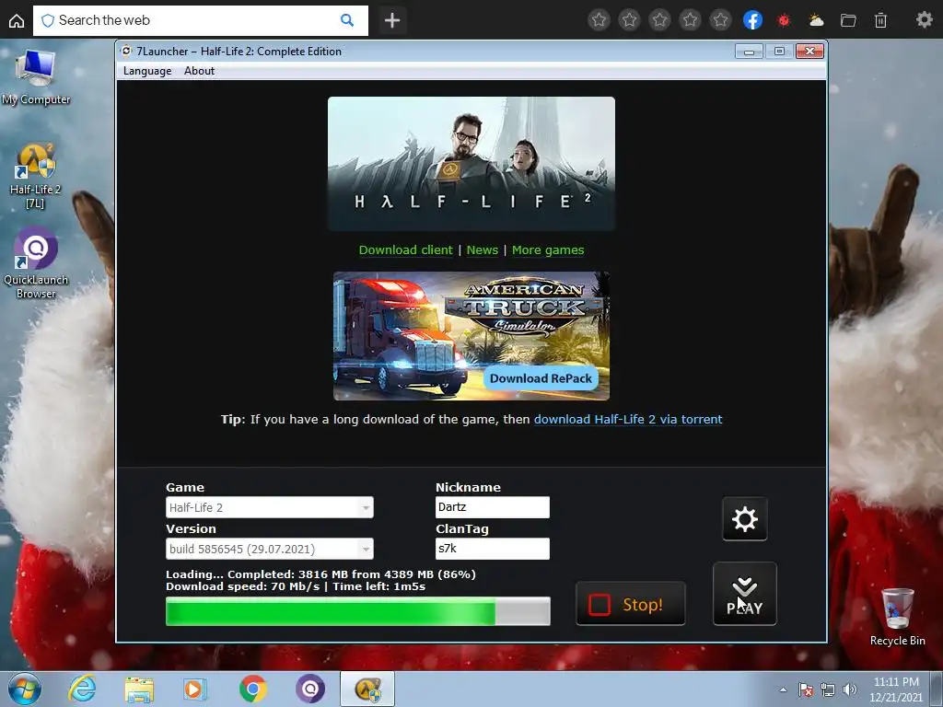This screenshot has width=943, height=707.
Task: Click the third star bookmark icon
Action: click(x=659, y=20)
